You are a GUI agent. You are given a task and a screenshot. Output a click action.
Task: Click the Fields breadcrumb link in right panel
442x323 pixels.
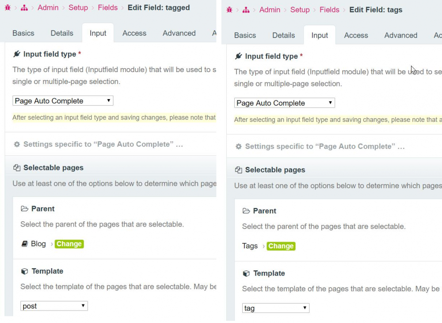pyautogui.click(x=329, y=10)
